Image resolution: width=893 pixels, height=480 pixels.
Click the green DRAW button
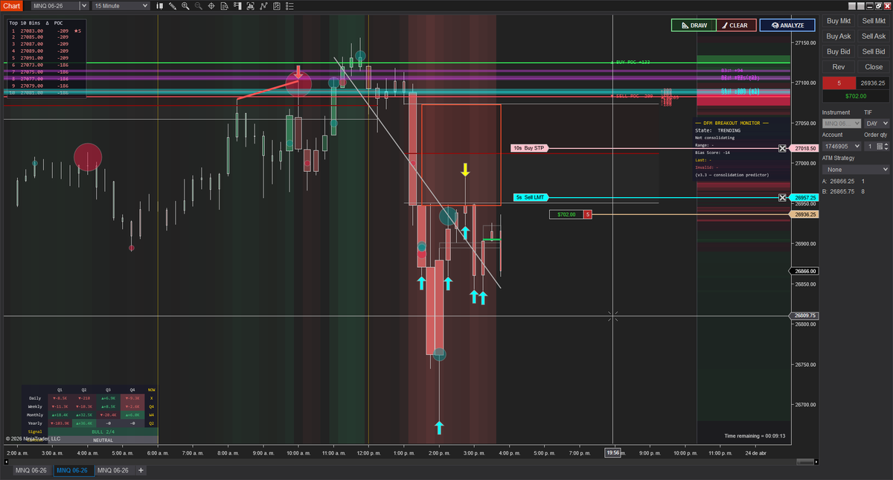[x=694, y=25]
